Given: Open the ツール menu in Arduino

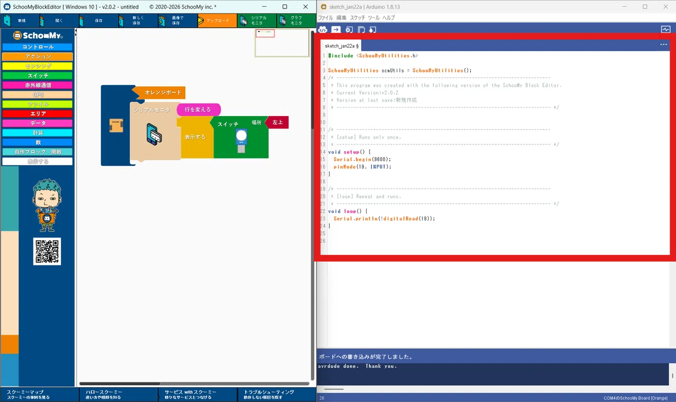Looking at the screenshot, I should [x=373, y=18].
